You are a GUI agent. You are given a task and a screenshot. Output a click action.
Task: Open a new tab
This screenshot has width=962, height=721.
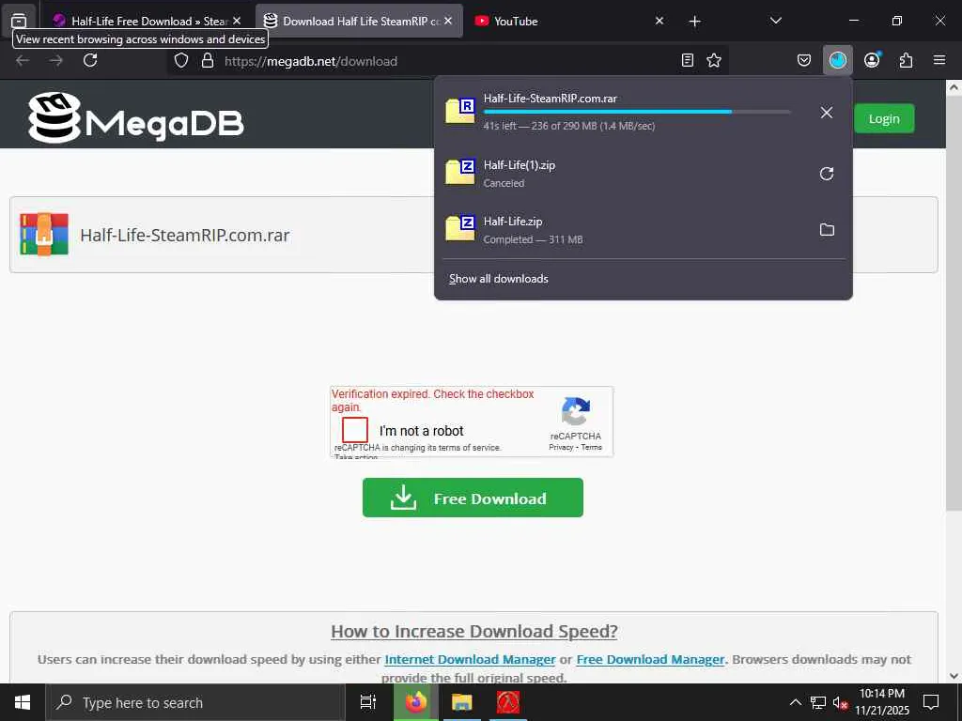[694, 22]
